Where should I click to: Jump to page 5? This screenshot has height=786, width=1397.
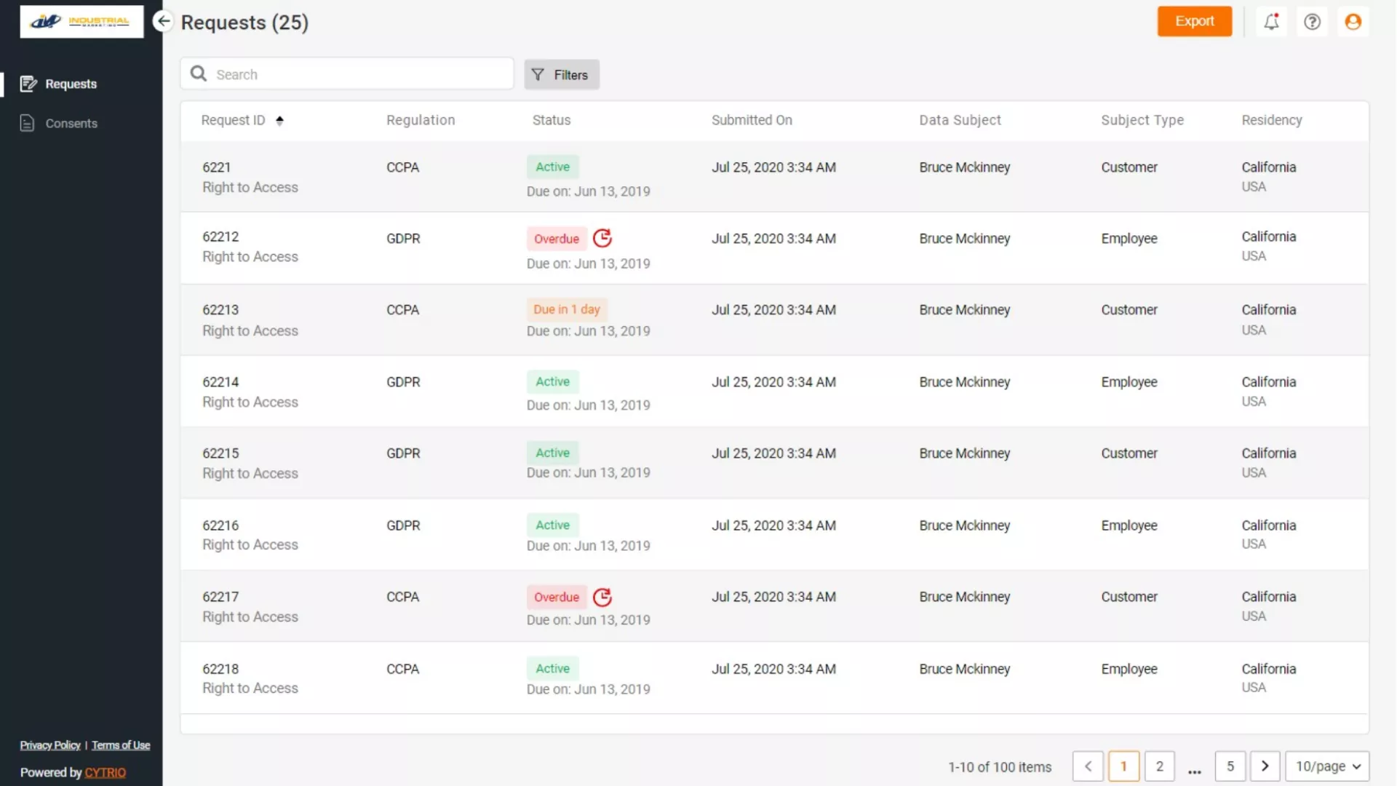[1230, 766]
